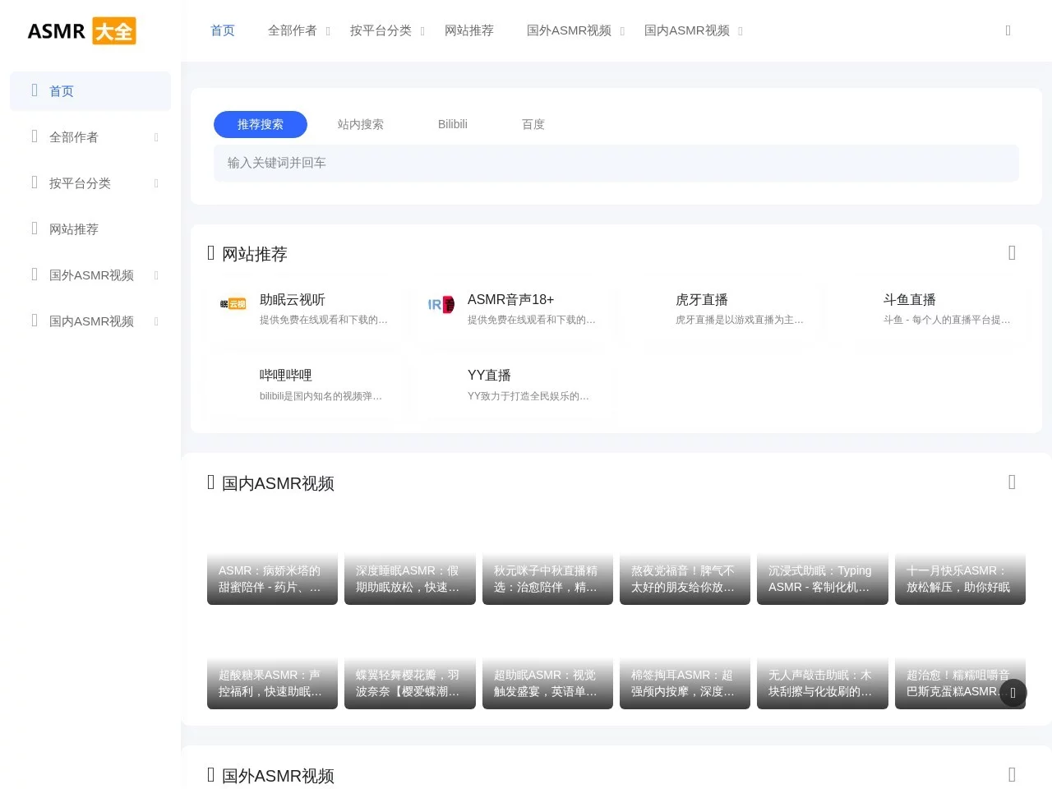Select 网站推荐 in the left sidebar
This screenshot has height=789, width=1052.
tap(90, 229)
